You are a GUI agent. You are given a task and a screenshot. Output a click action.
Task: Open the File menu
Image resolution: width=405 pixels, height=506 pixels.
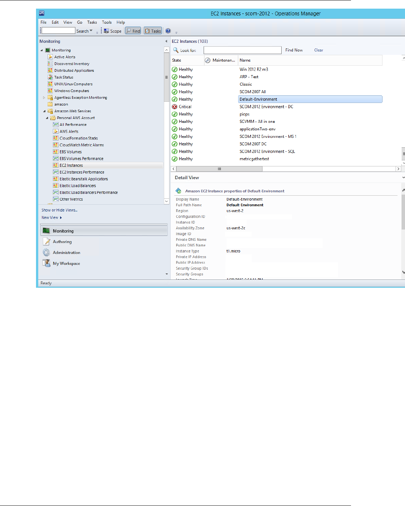[43, 22]
